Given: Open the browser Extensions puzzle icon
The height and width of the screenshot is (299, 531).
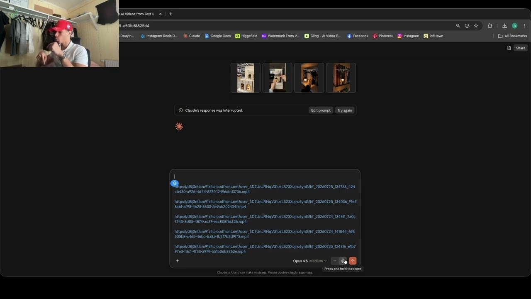Looking at the screenshot, I should (490, 26).
